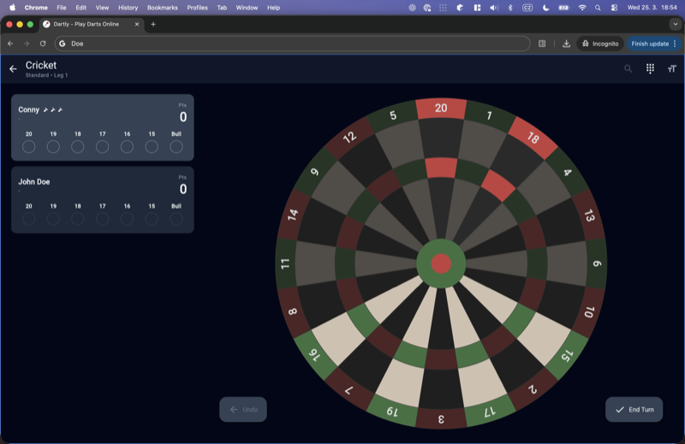Click the Wi-Fi status icon
The image size is (685, 444).
582,8
